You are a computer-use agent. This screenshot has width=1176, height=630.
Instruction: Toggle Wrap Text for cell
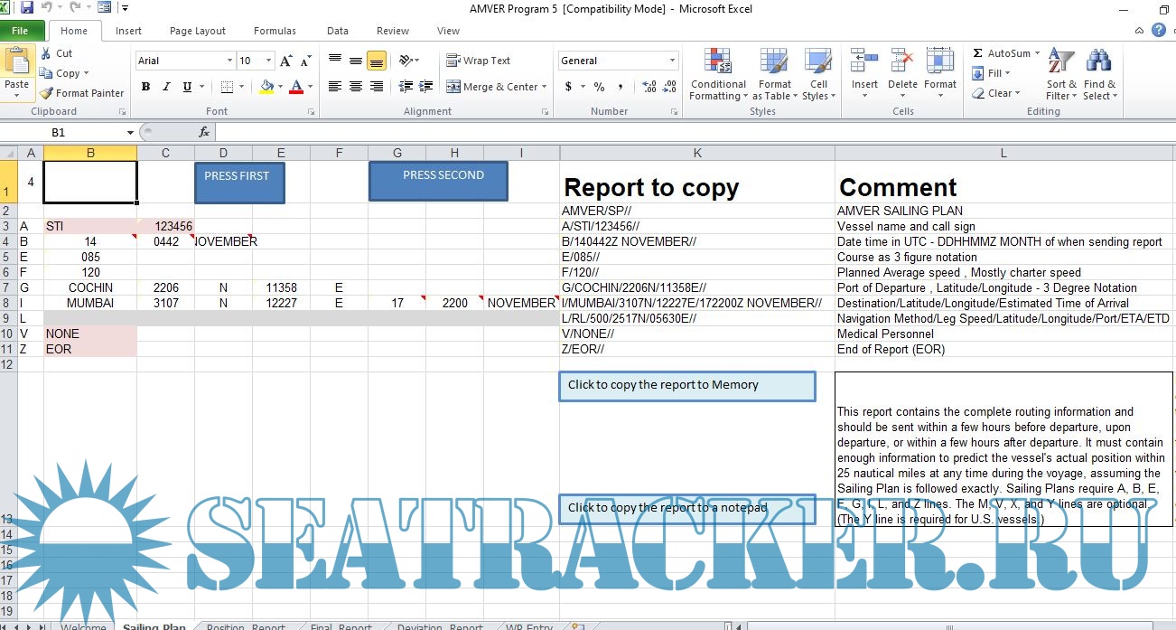[479, 61]
